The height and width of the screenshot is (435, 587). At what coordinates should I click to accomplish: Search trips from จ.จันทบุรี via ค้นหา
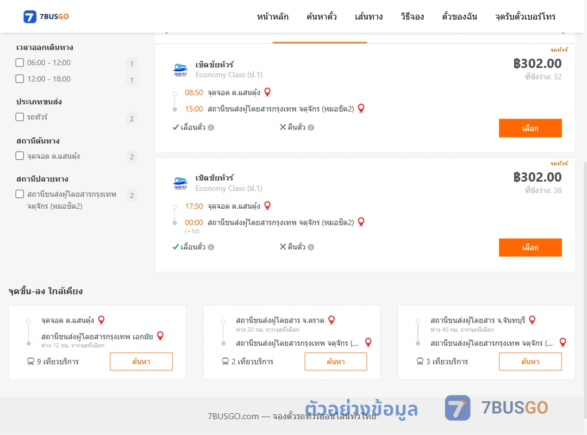[530, 362]
